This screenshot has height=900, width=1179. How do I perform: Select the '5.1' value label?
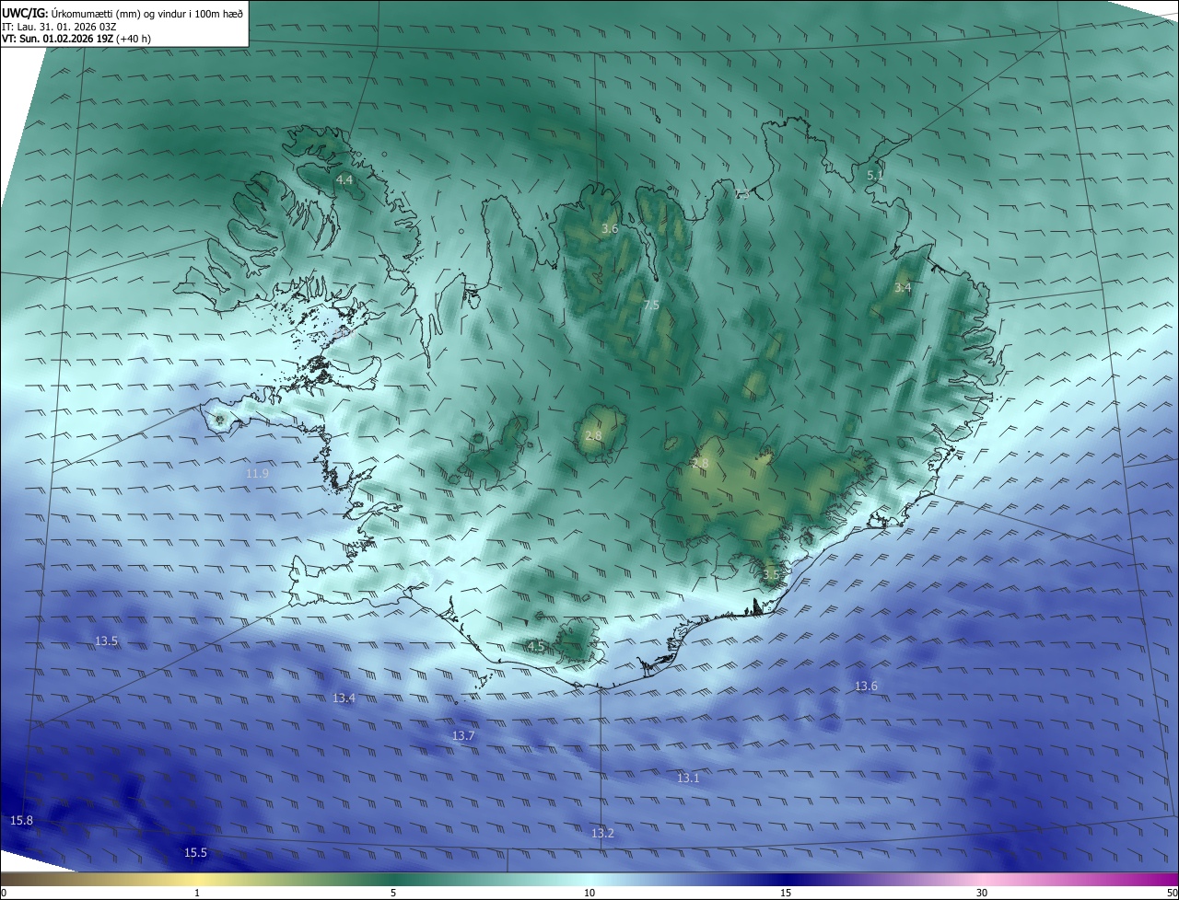pos(875,175)
